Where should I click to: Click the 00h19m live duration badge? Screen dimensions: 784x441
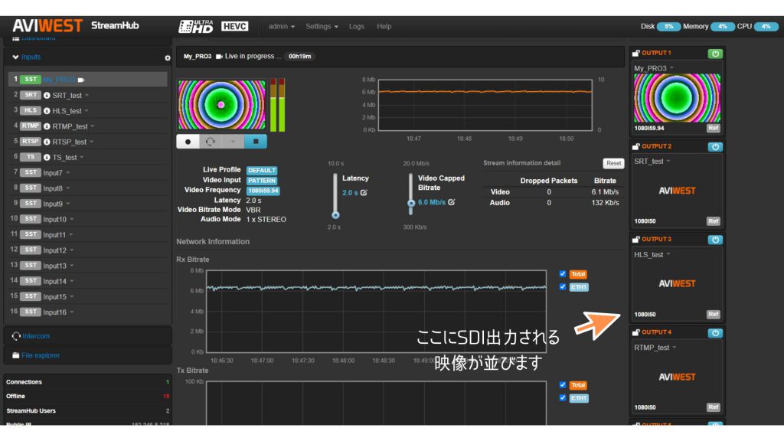pyautogui.click(x=299, y=57)
